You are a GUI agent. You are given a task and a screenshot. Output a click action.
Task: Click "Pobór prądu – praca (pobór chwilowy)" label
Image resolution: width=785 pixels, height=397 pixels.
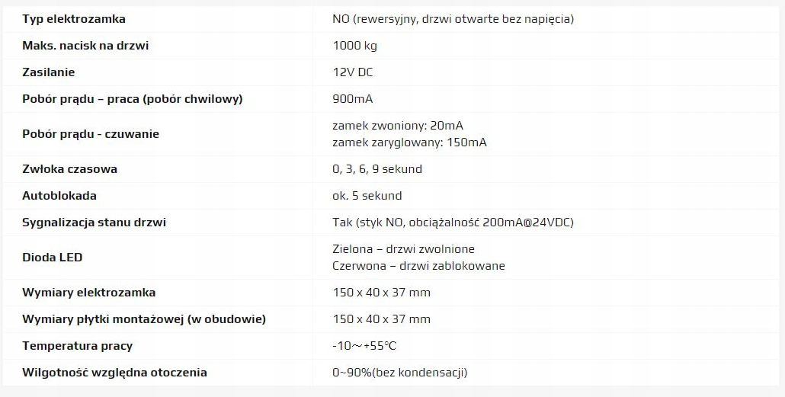(132, 99)
